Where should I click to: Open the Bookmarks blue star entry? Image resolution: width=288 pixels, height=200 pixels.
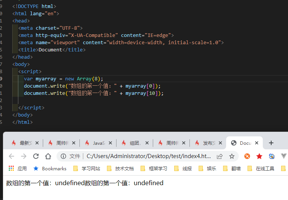click(50, 168)
